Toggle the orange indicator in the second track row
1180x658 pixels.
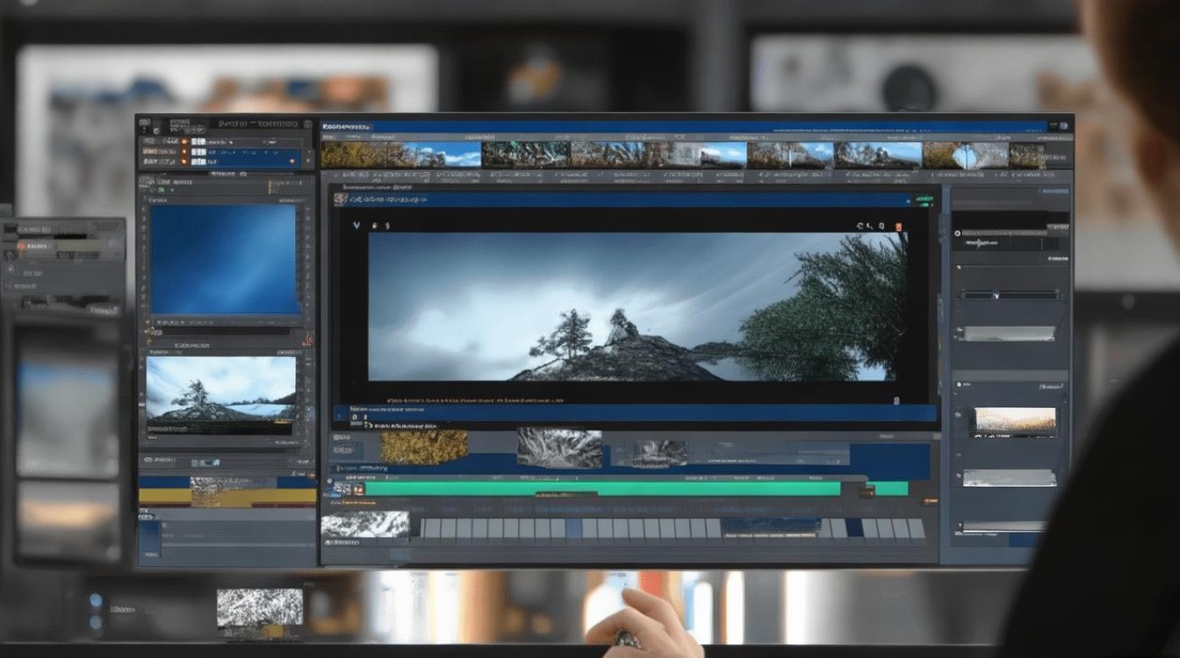click(x=183, y=152)
